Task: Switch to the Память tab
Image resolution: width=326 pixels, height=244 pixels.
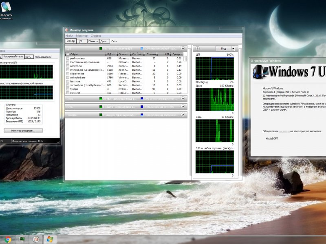Action: tap(93, 41)
